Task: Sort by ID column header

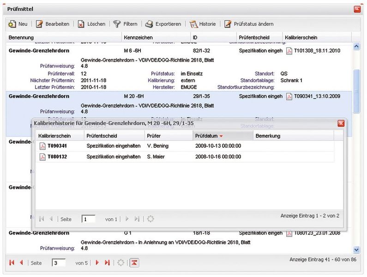Action: pyautogui.click(x=213, y=37)
